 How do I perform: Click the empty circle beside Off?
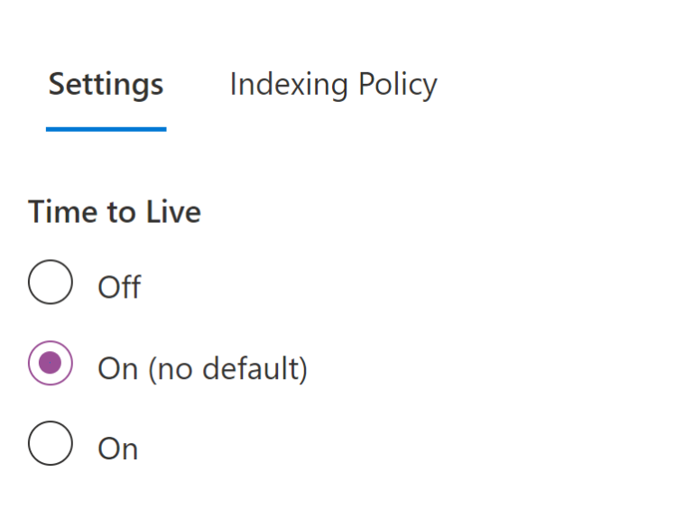tap(51, 282)
